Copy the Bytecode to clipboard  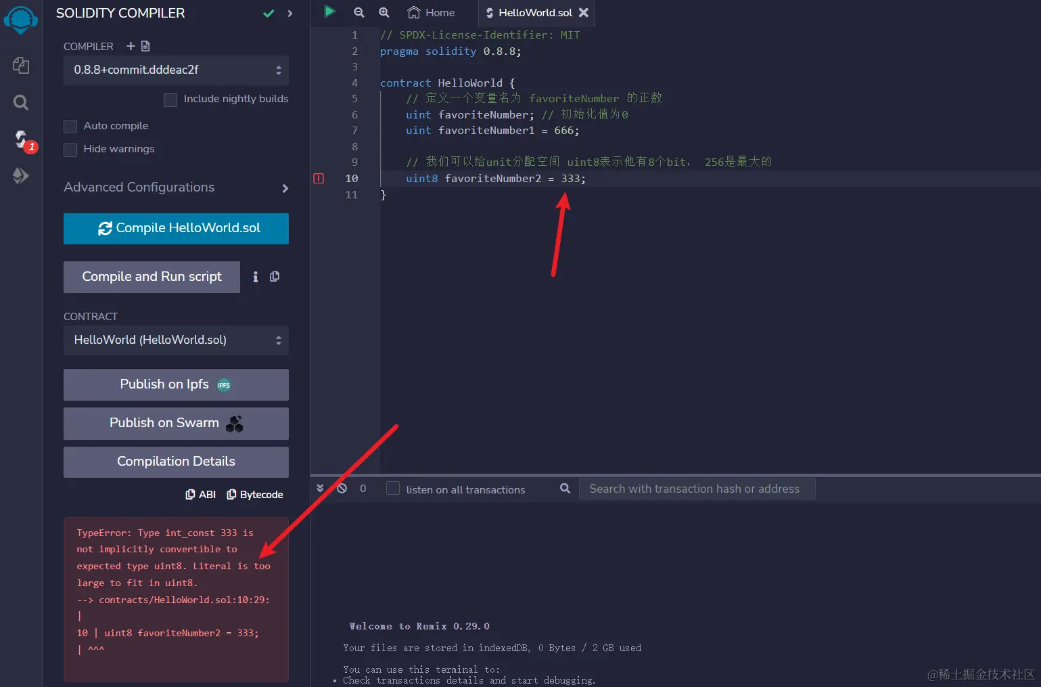pyautogui.click(x=254, y=495)
